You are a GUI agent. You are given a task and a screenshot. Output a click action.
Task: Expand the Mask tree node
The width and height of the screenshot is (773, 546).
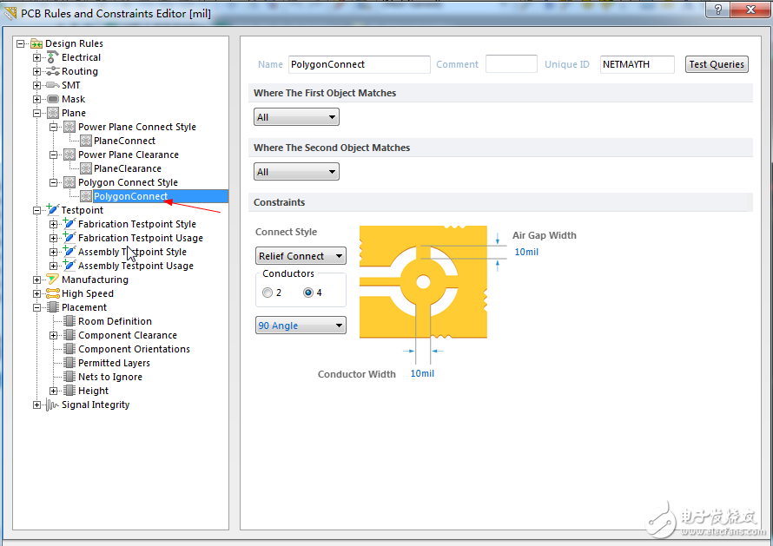(x=37, y=99)
